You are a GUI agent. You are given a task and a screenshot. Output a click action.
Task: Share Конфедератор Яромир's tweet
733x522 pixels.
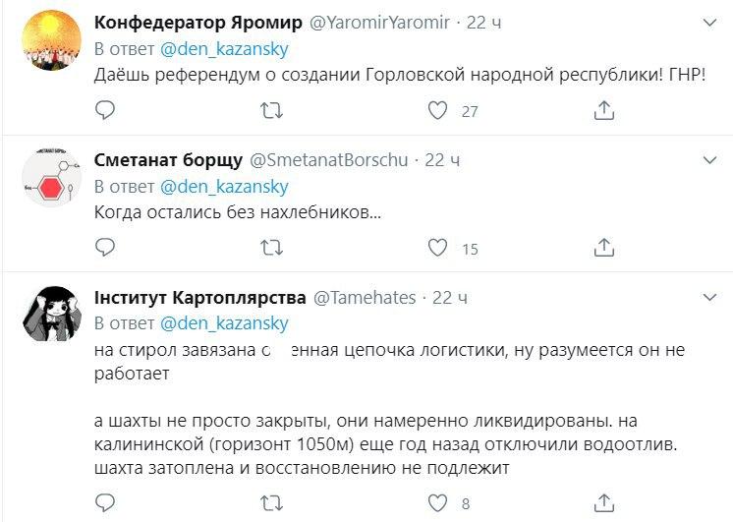[x=604, y=111]
